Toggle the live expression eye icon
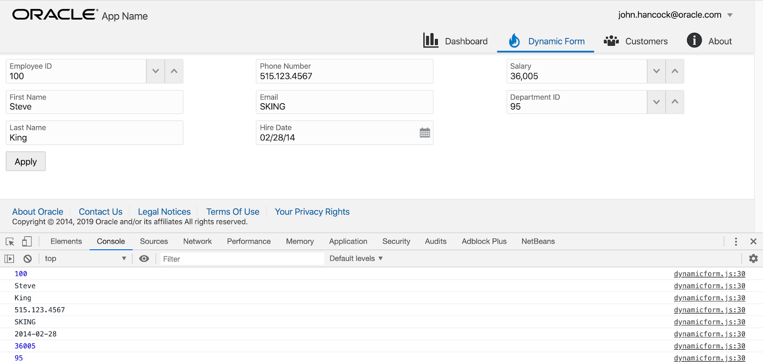 [x=144, y=258]
